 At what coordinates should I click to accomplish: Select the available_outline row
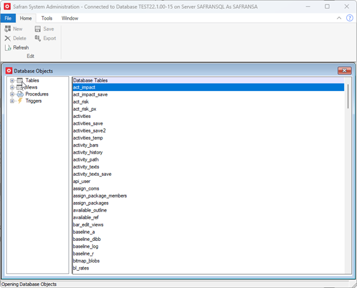pyautogui.click(x=208, y=210)
